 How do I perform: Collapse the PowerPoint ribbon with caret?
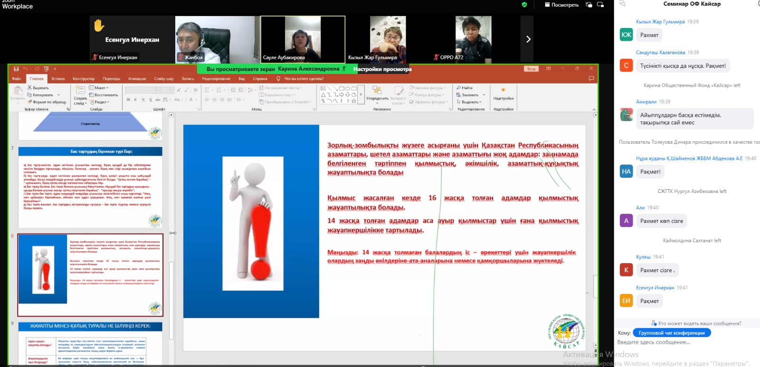(x=594, y=110)
